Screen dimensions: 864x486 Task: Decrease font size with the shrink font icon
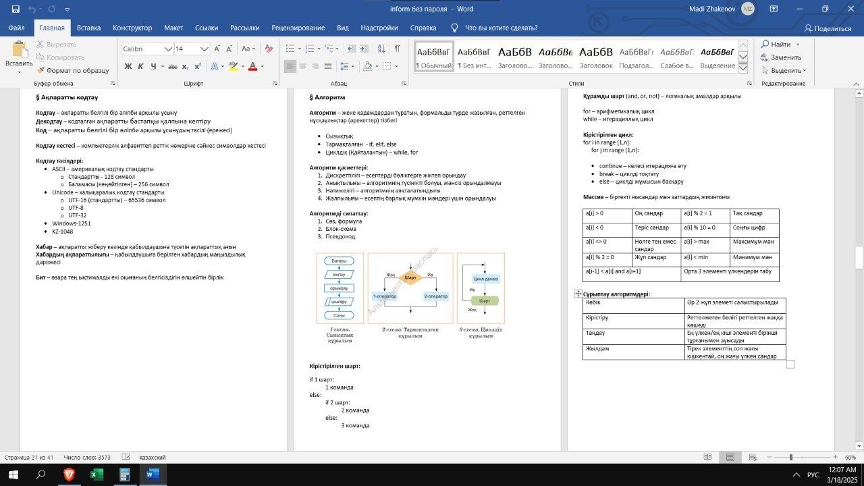point(230,49)
